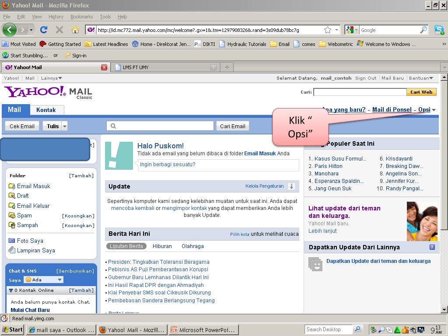448x336 pixels.
Task: Click the Kelola Pengaturan link
Action: pos(264,186)
